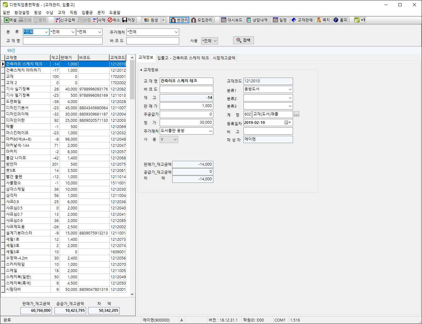
Task: Open 상담내역 from the toolbar
Action: (x=257, y=20)
